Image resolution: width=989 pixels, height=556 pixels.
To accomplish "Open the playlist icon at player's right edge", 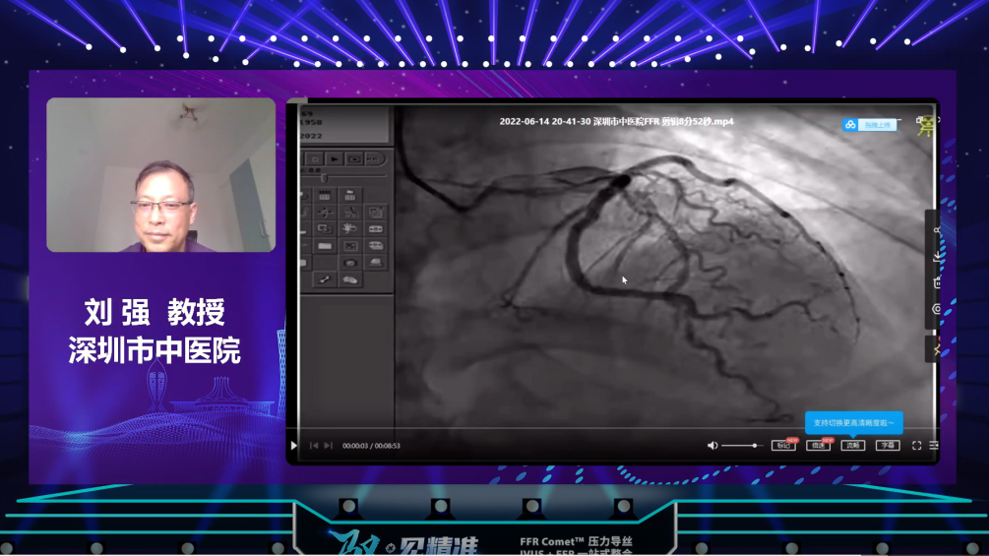I will (x=933, y=446).
